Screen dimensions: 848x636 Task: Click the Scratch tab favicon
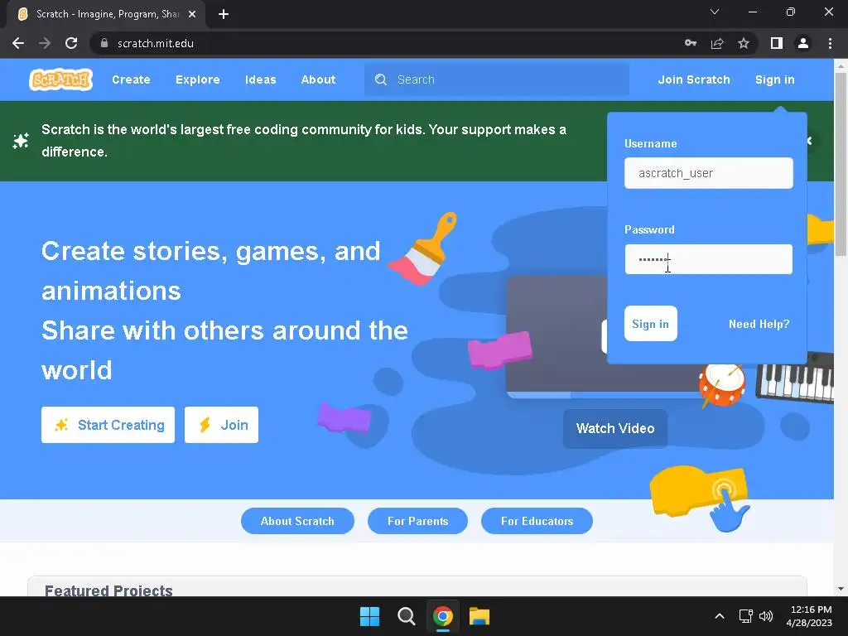pos(22,14)
